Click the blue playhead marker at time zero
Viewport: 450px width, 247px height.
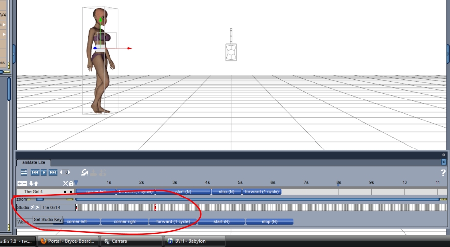[76, 183]
